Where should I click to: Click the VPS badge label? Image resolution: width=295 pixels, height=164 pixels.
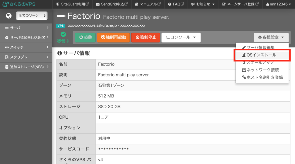[x=60, y=26]
